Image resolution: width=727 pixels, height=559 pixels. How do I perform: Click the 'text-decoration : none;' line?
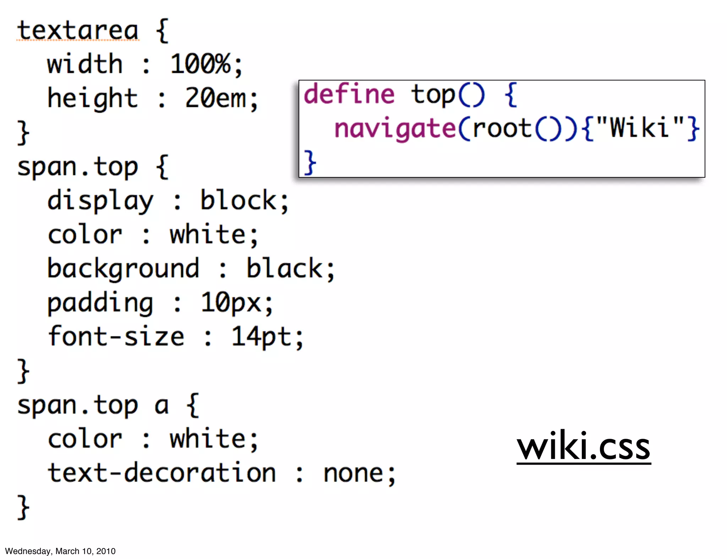[222, 474]
